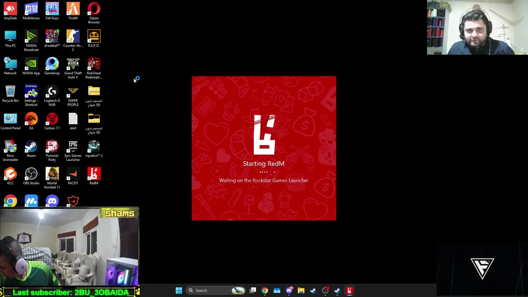
Task: Open Discord from the taskbar
Action: pyautogui.click(x=289, y=290)
